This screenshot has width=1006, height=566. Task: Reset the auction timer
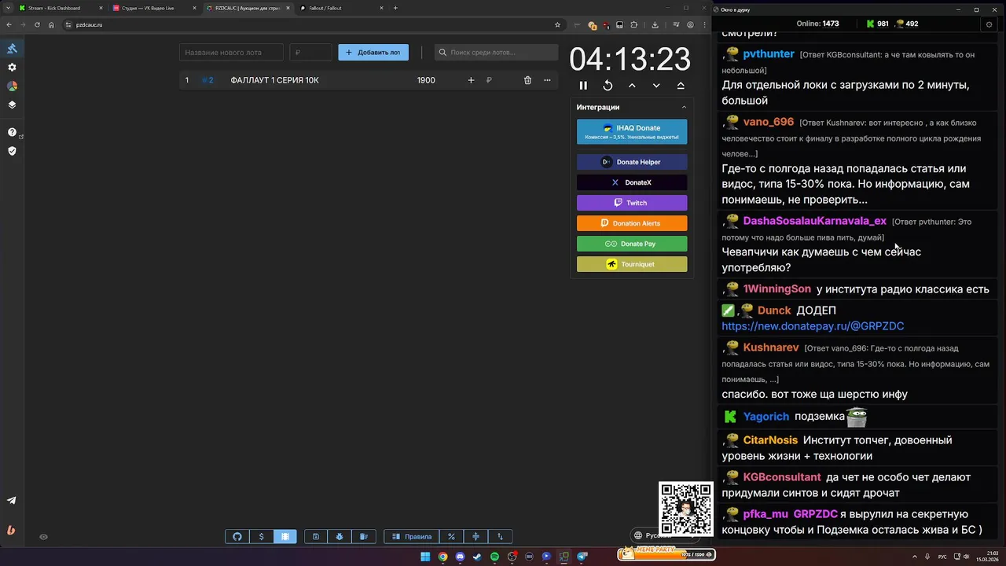point(608,86)
